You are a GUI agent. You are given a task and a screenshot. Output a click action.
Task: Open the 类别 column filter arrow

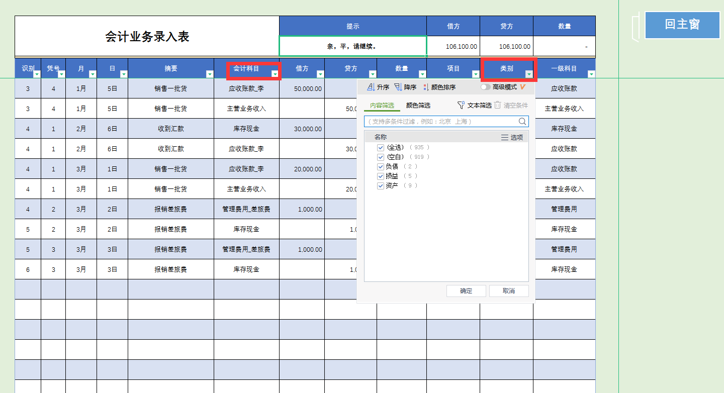(x=529, y=74)
